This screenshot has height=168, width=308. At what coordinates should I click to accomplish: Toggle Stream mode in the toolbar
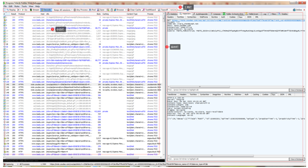tap(35, 10)
